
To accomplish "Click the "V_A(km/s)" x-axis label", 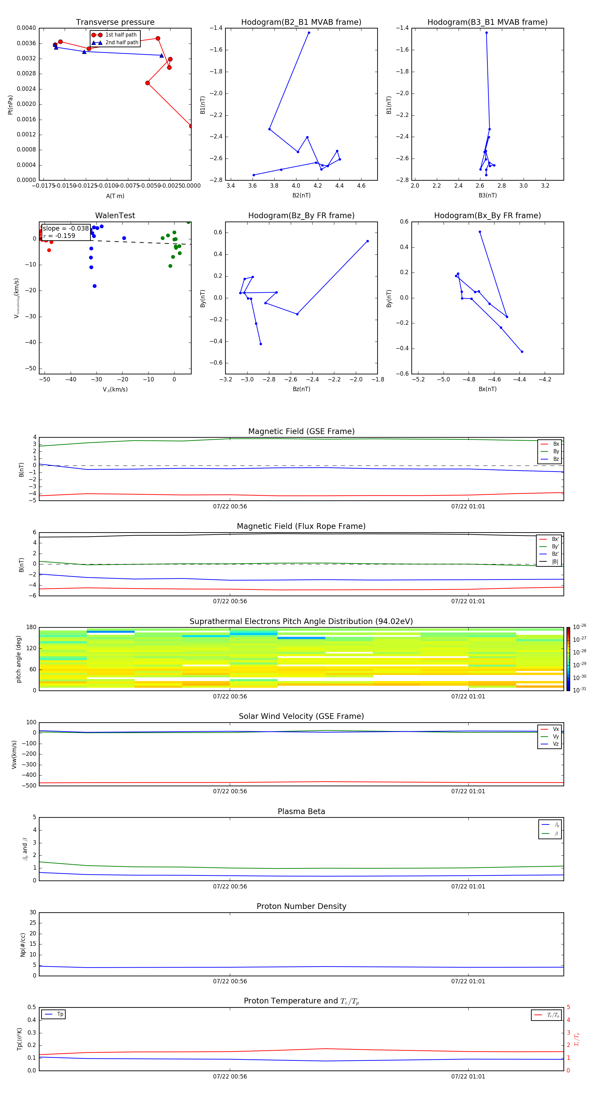I will (x=115, y=389).
